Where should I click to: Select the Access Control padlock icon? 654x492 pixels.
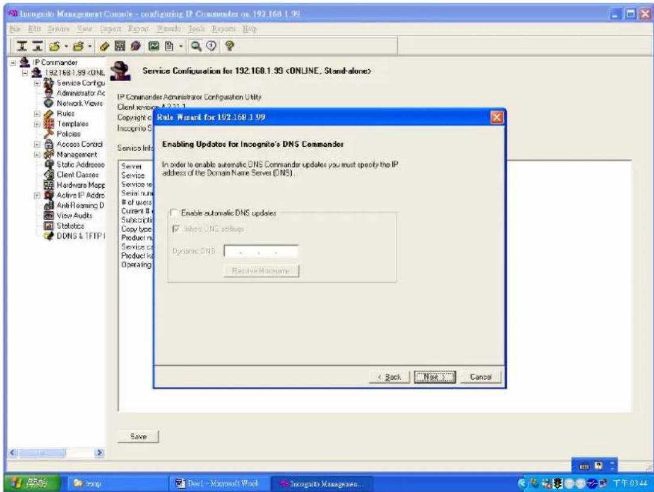[x=49, y=144]
